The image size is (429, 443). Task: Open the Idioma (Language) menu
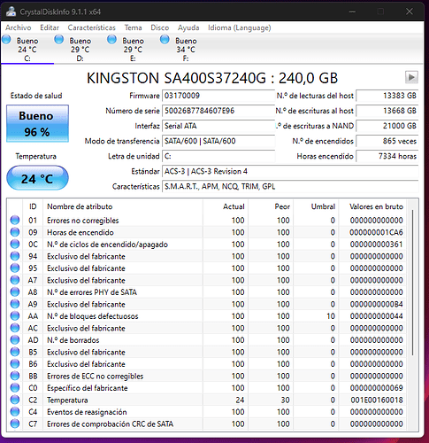(240, 27)
